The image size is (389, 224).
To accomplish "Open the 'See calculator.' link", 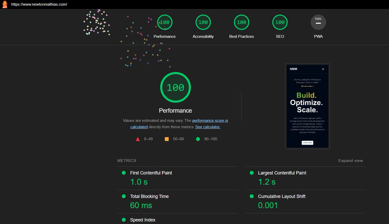I will point(208,127).
